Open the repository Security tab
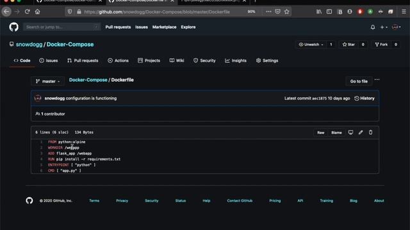 point(204,61)
